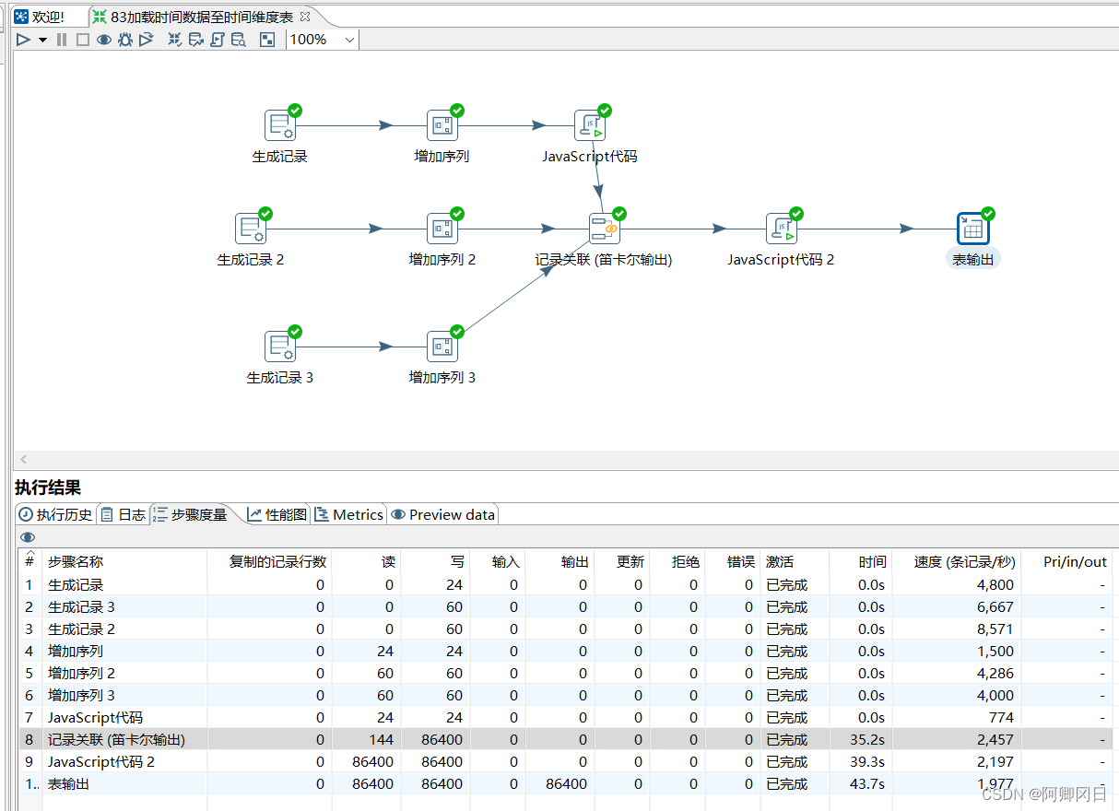Image resolution: width=1119 pixels, height=811 pixels.
Task: Open the 100% zoom level dropdown
Action: (x=349, y=40)
